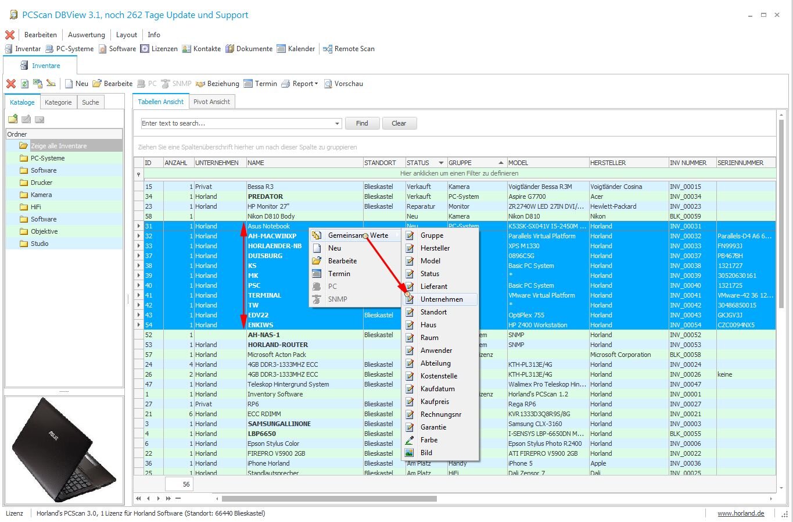The image size is (793, 522).
Task: Click the Neu toolbar button
Action: point(76,84)
